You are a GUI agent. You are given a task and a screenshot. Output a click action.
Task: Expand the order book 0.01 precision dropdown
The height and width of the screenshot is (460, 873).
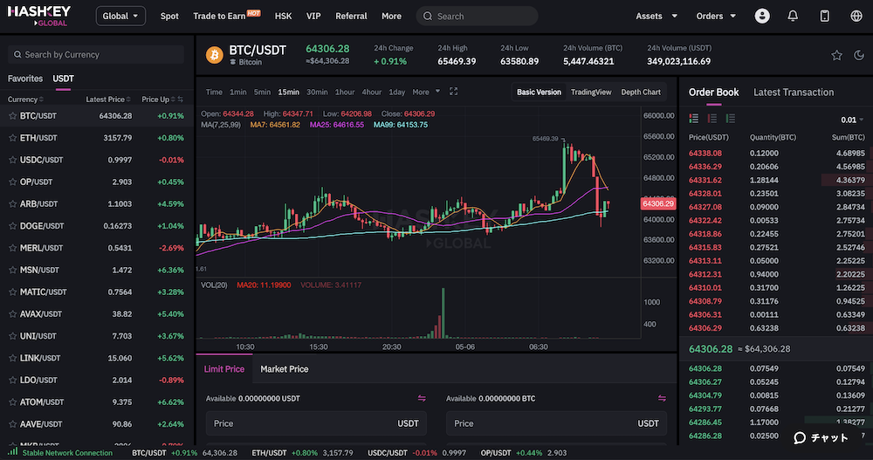click(x=852, y=120)
